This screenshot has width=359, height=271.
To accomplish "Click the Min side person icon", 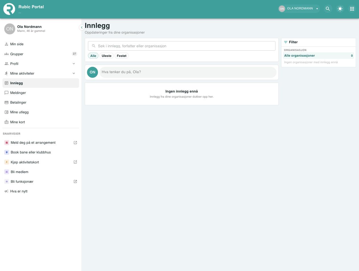I will [x=7, y=44].
